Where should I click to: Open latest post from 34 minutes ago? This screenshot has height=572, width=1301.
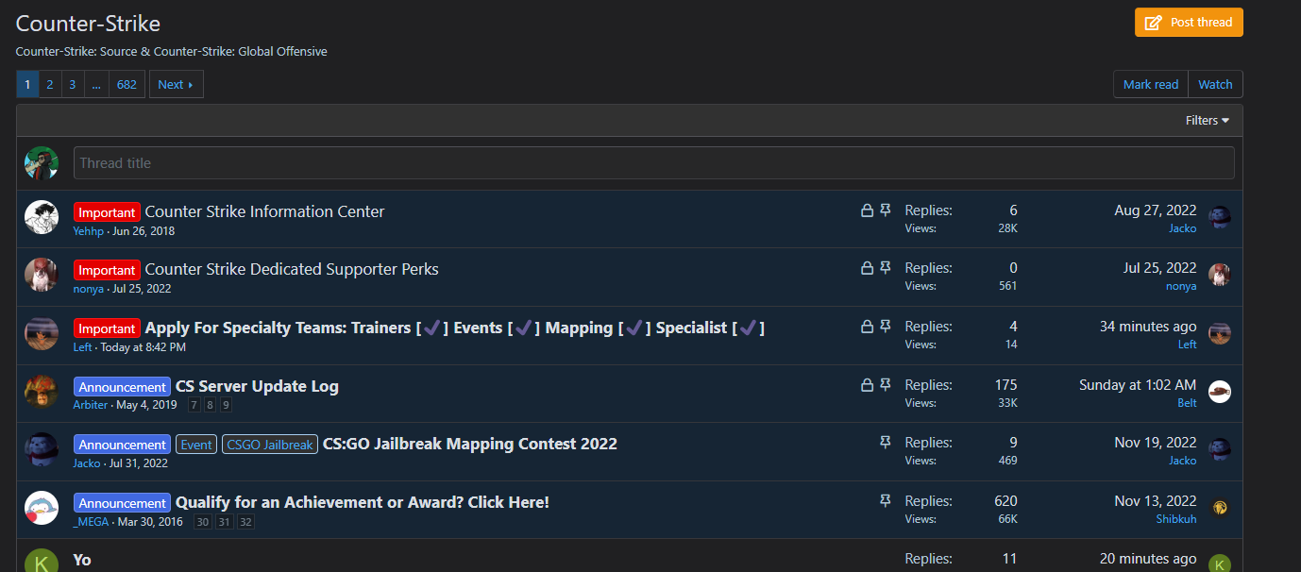coord(1148,327)
